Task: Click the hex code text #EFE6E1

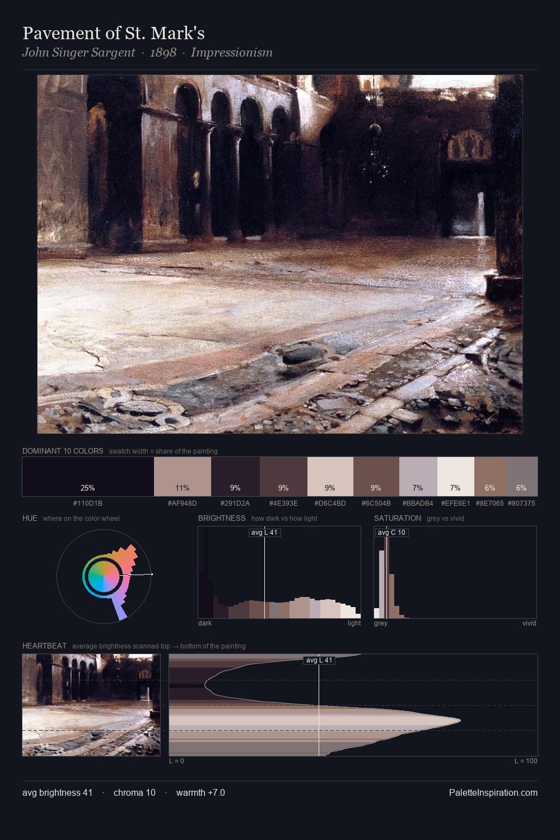Action: [455, 503]
